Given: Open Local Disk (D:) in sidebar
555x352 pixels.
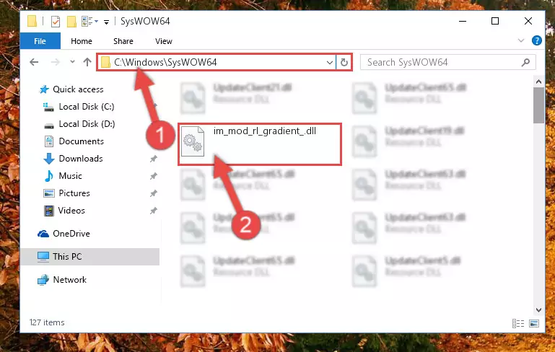Looking at the screenshot, I should tap(87, 124).
